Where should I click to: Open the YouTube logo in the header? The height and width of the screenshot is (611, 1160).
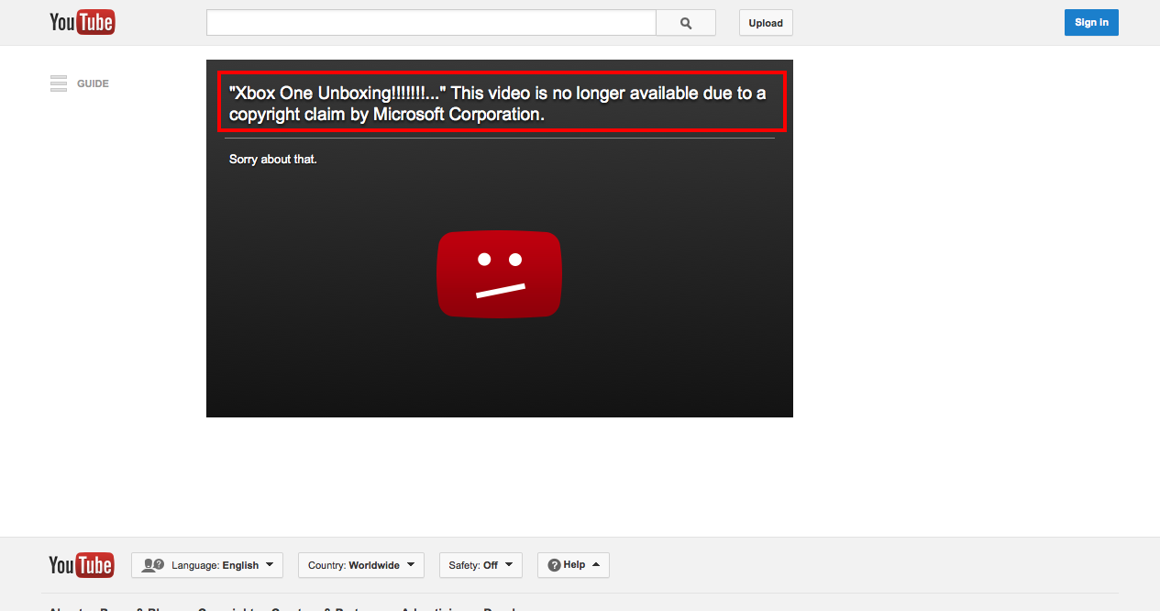click(x=83, y=22)
